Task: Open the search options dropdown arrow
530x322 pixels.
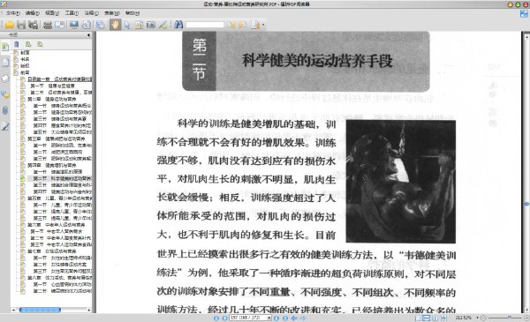Action: 263,25
